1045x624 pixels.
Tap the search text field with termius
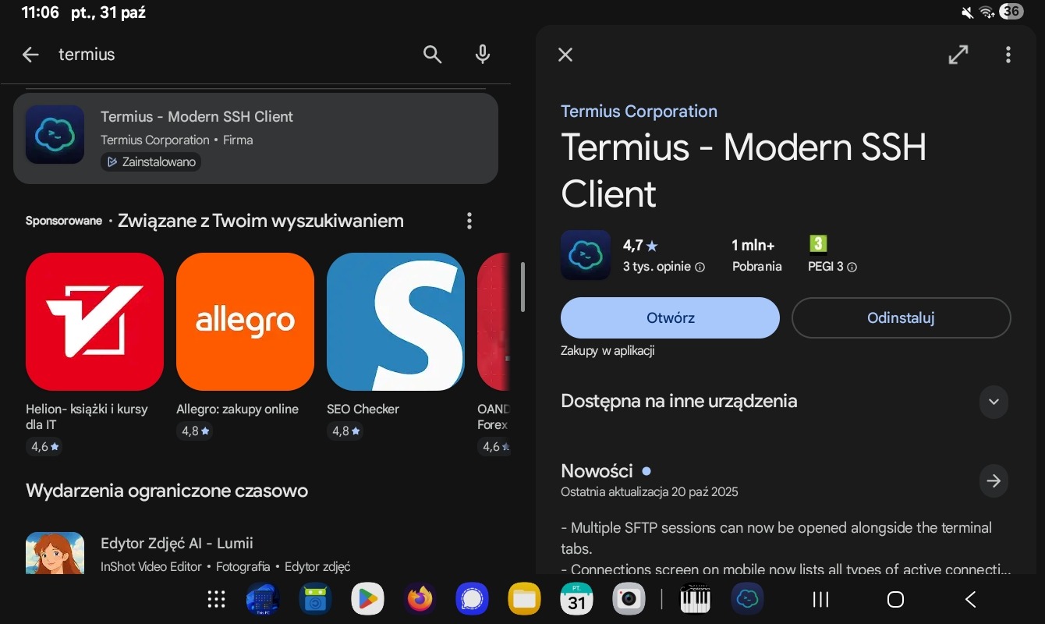pyautogui.click(x=234, y=55)
